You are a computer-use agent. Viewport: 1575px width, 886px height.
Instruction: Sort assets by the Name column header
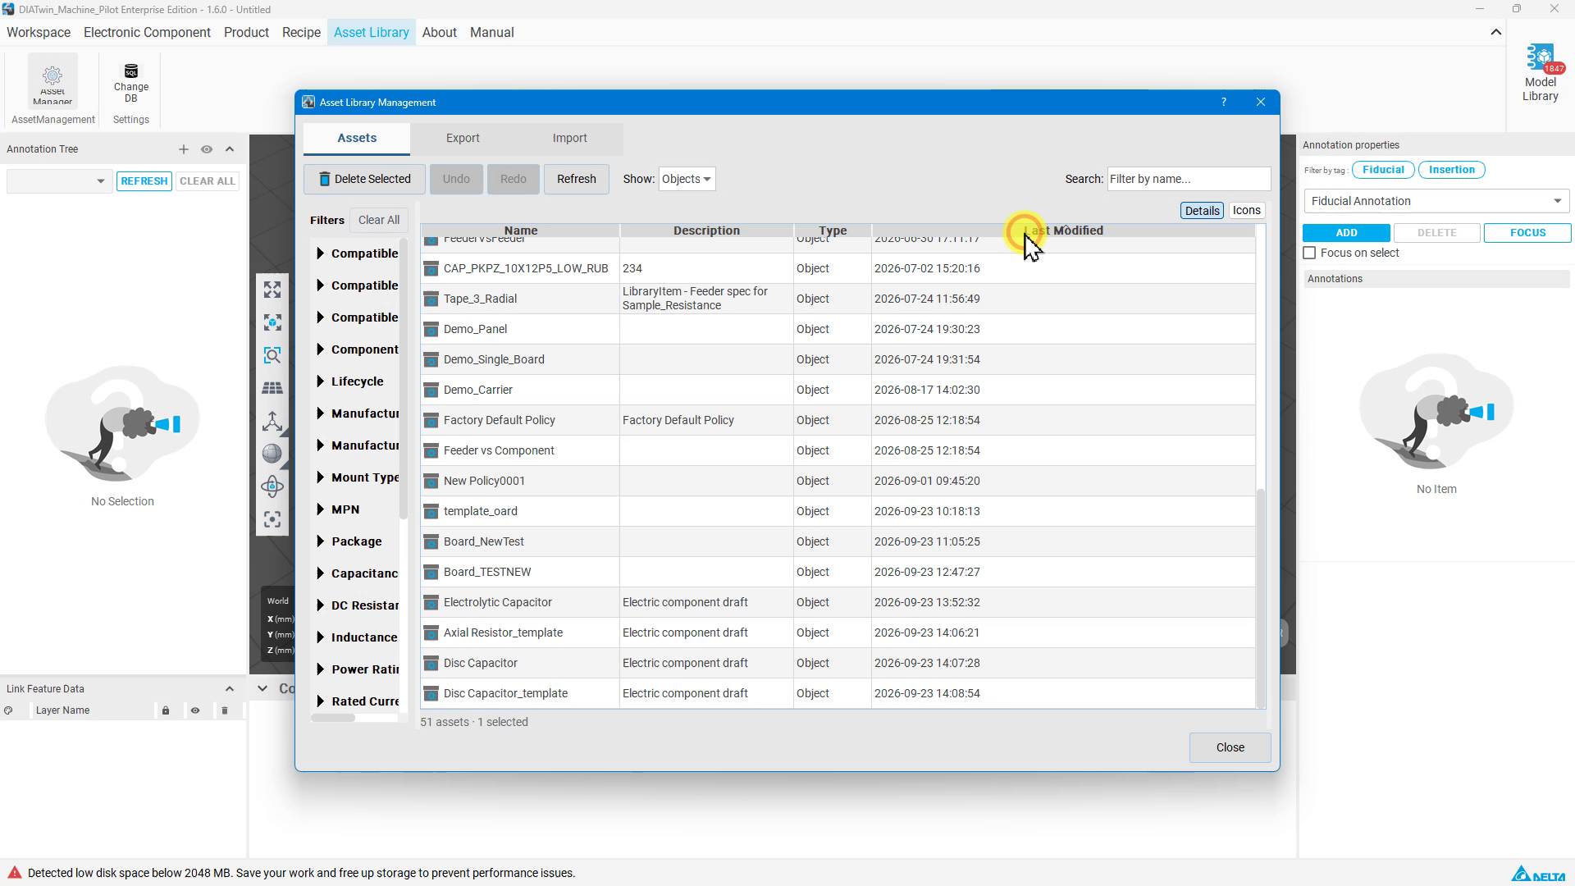pyautogui.click(x=520, y=231)
